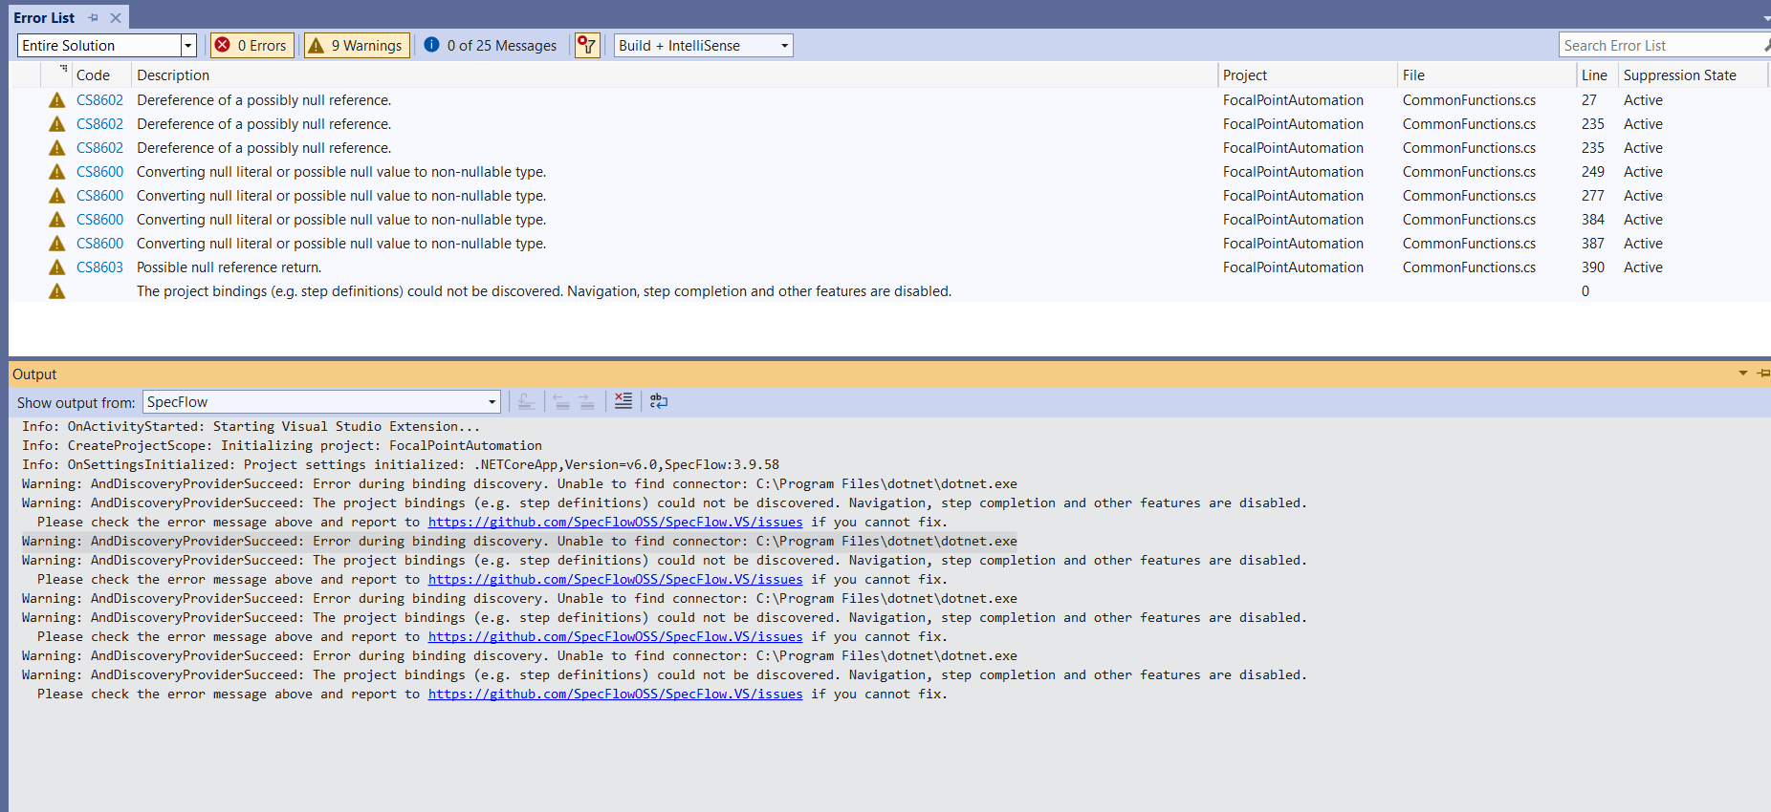Screen dimensions: 1771x812
Task: Click Active state in the line 387 row
Action: tap(1643, 244)
